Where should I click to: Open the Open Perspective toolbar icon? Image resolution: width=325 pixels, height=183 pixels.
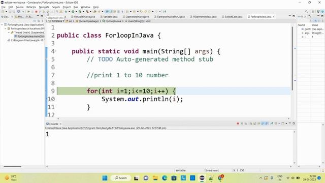313,12
